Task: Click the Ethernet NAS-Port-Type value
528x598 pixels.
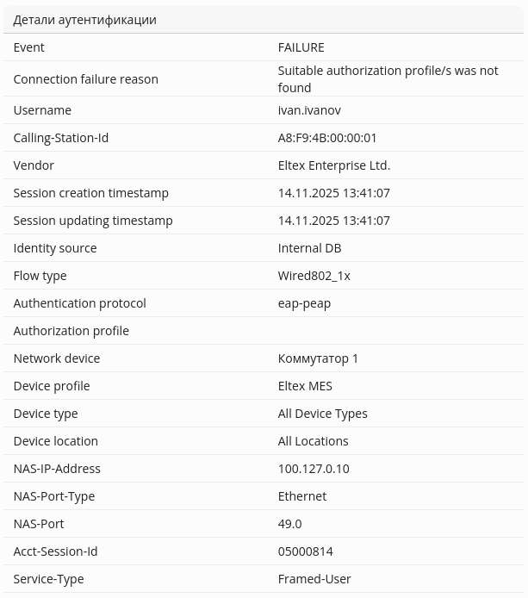Action: (302, 496)
